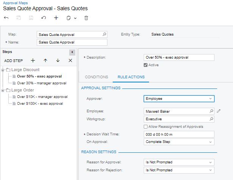Viewport: 233px width, 180px height.
Task: Click the Decision Wait Time field
Action: tap(179, 134)
